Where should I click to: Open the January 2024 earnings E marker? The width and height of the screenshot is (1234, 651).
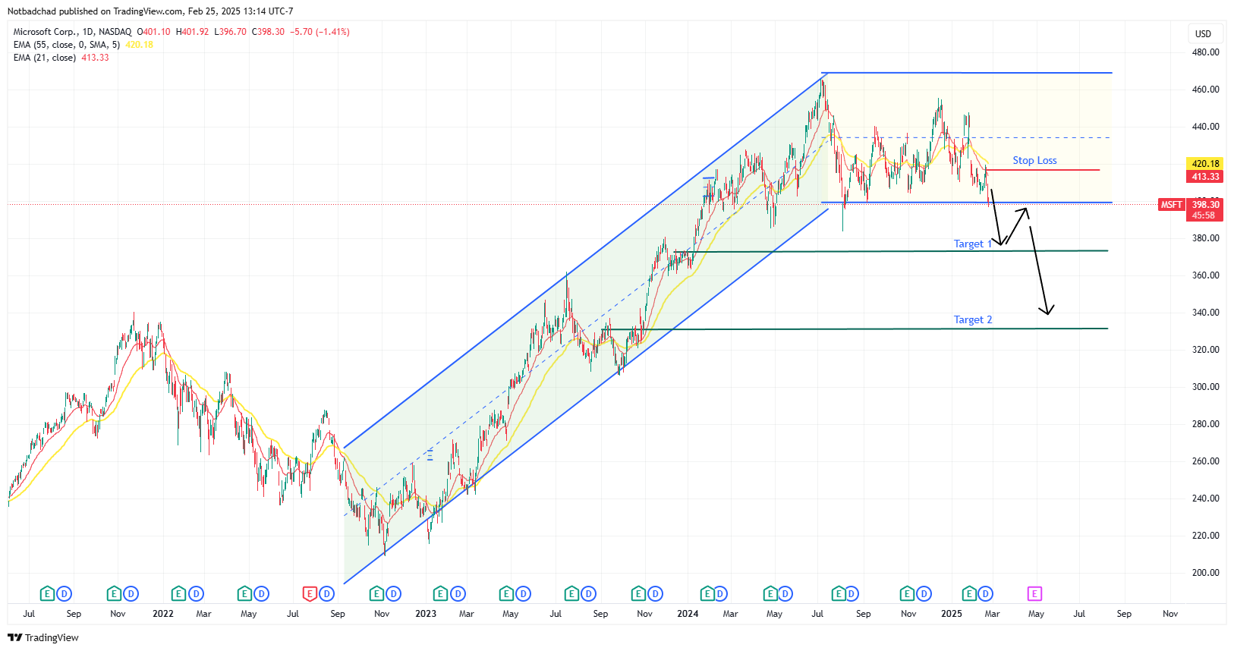(x=707, y=593)
